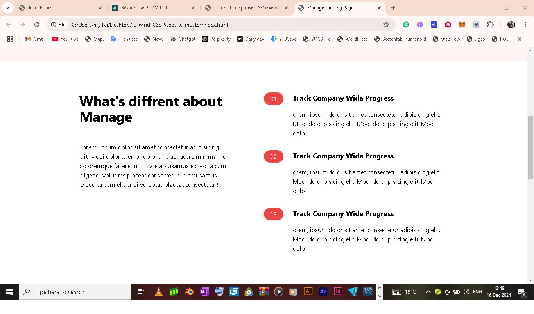This screenshot has width=534, height=314.
Task: Open the apps grid in bookmarks bar
Action: click(10, 39)
